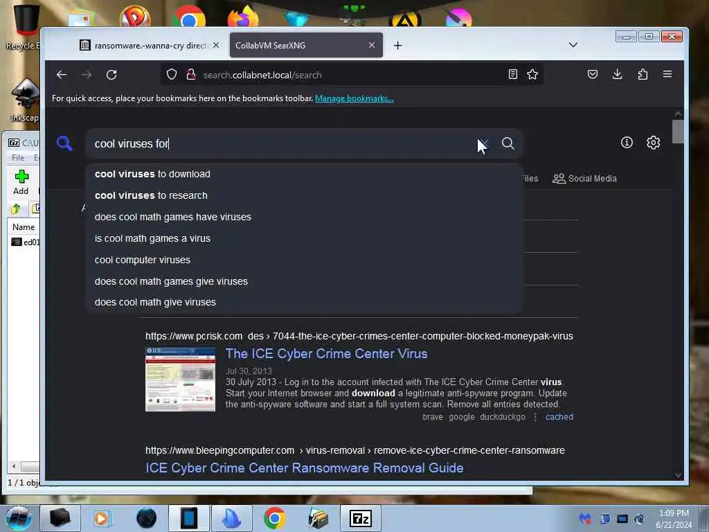709x532 pixels.
Task: Choose suggestion cool viruses to download
Action: click(304, 174)
